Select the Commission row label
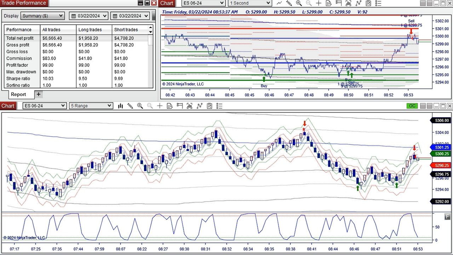Screen dimensions: 453x255 point(19,58)
